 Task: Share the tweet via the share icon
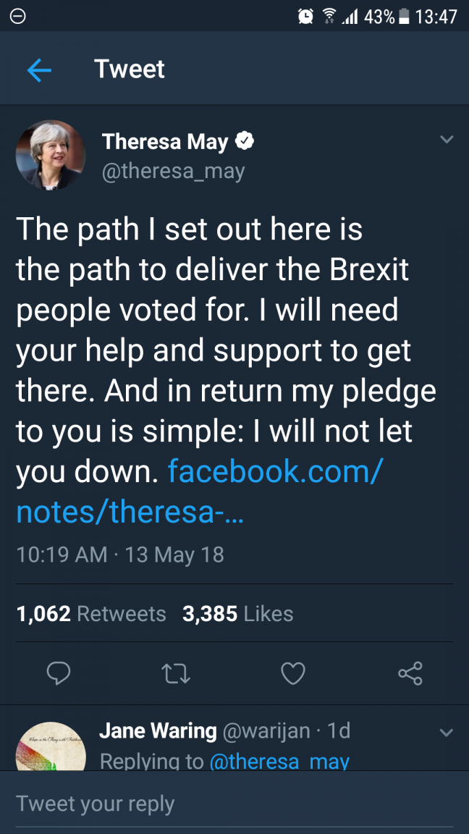[410, 673]
